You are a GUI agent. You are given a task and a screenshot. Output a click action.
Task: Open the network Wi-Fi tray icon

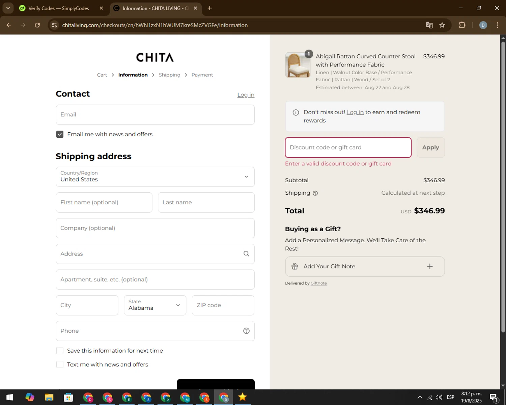[430, 397]
